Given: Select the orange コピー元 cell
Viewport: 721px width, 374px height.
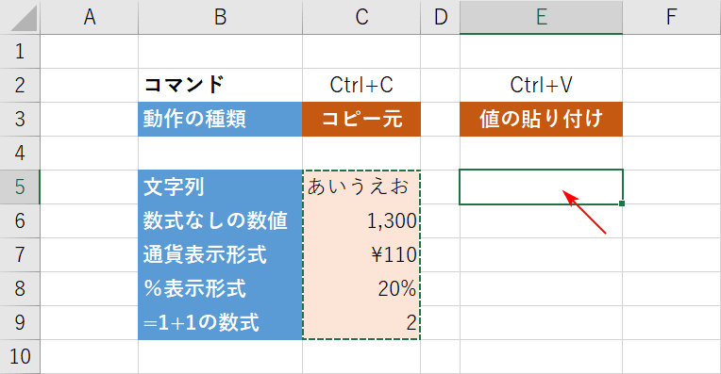Looking at the screenshot, I should 361,120.
